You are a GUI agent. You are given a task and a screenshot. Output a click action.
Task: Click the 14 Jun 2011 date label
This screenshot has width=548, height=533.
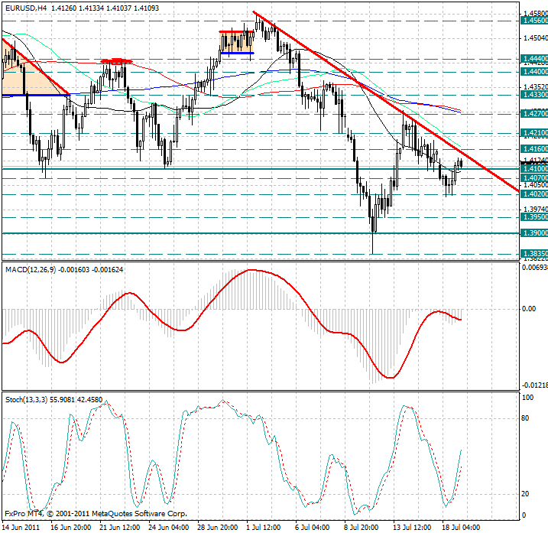tap(21, 527)
